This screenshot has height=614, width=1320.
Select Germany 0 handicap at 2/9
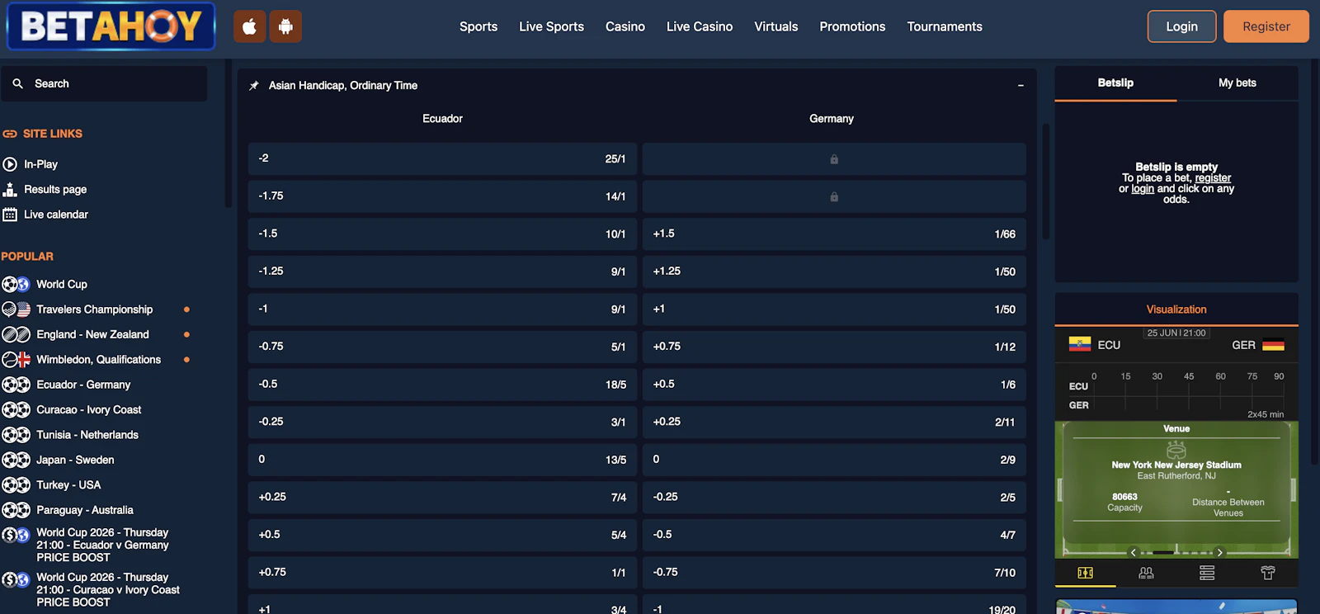pos(834,460)
